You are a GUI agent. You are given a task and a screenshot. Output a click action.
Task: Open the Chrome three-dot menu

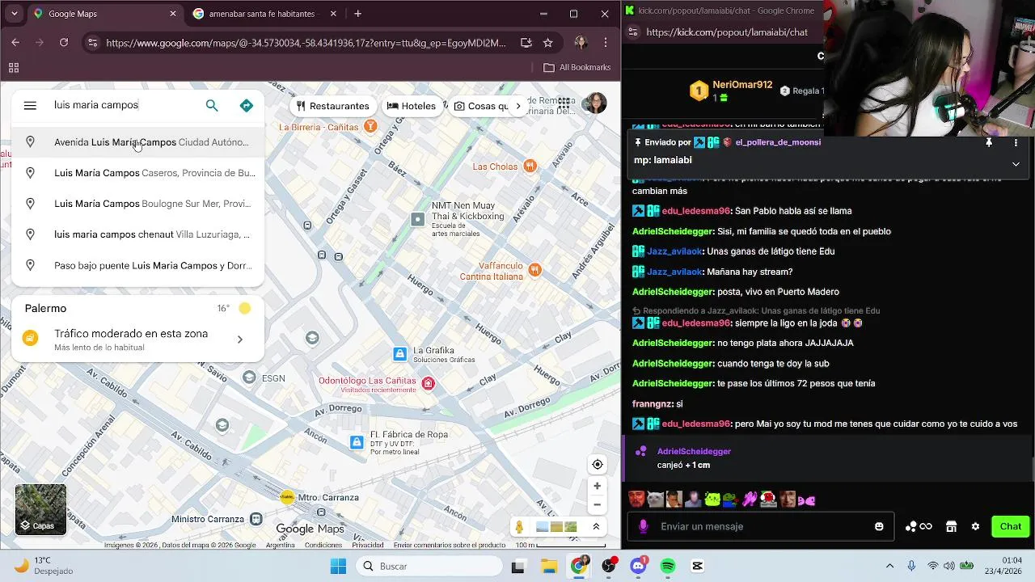[606, 43]
